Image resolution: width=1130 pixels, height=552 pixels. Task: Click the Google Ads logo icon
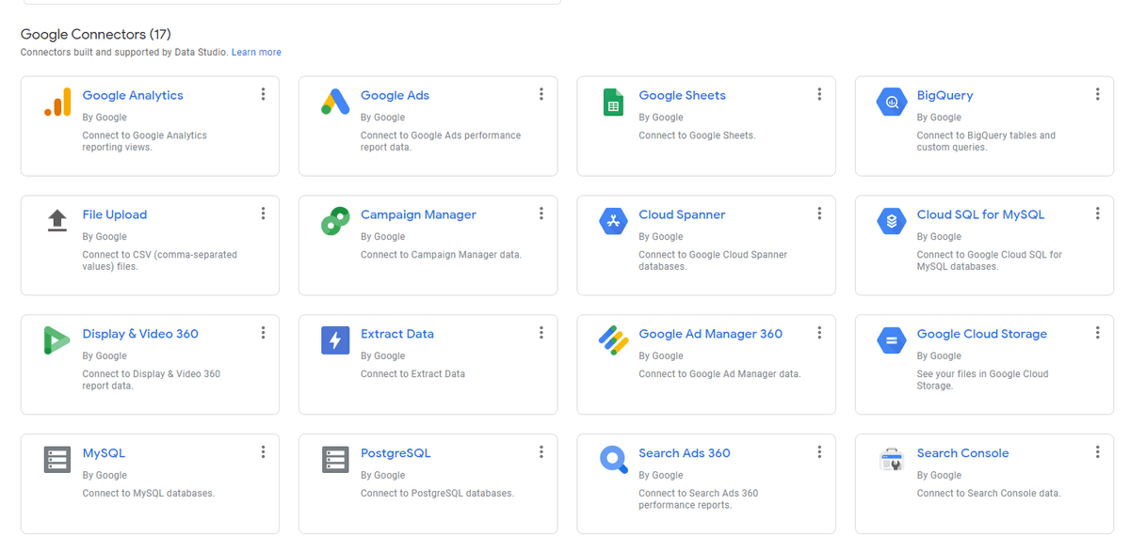coord(335,102)
